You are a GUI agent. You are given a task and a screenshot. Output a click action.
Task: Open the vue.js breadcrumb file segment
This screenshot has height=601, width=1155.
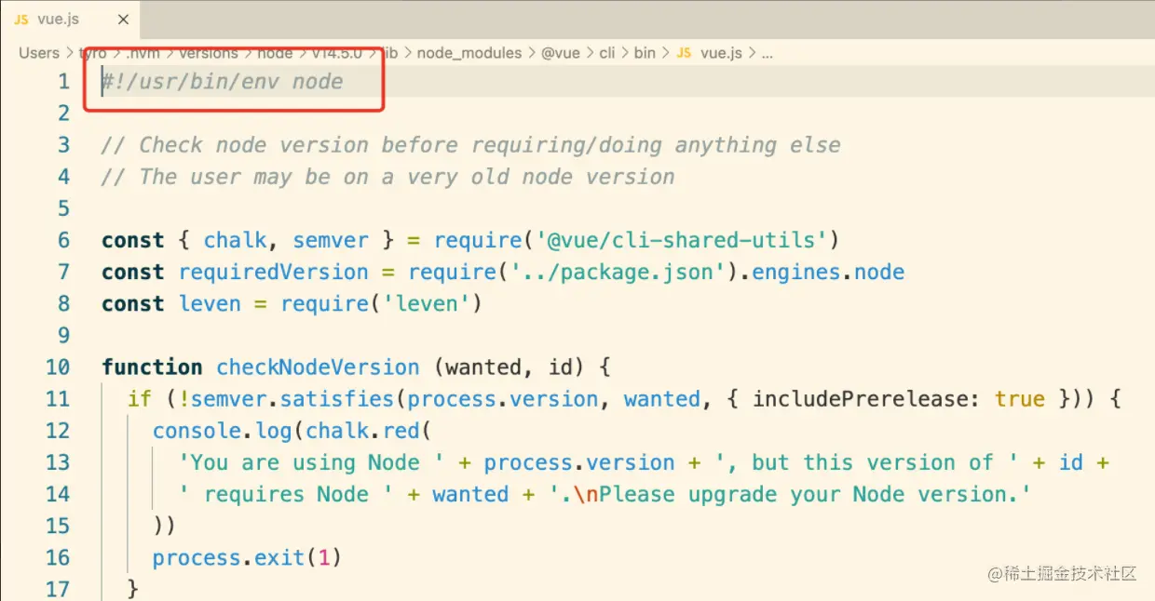click(721, 53)
